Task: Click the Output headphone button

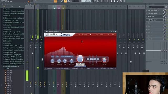Action: click(x=87, y=68)
